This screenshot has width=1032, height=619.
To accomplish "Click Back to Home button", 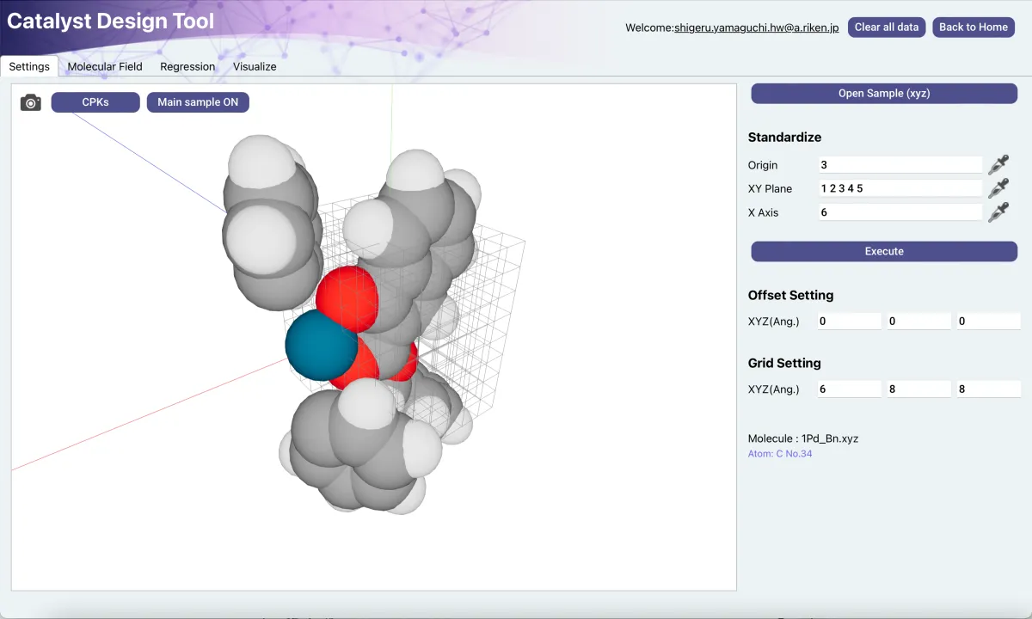I will (x=973, y=27).
